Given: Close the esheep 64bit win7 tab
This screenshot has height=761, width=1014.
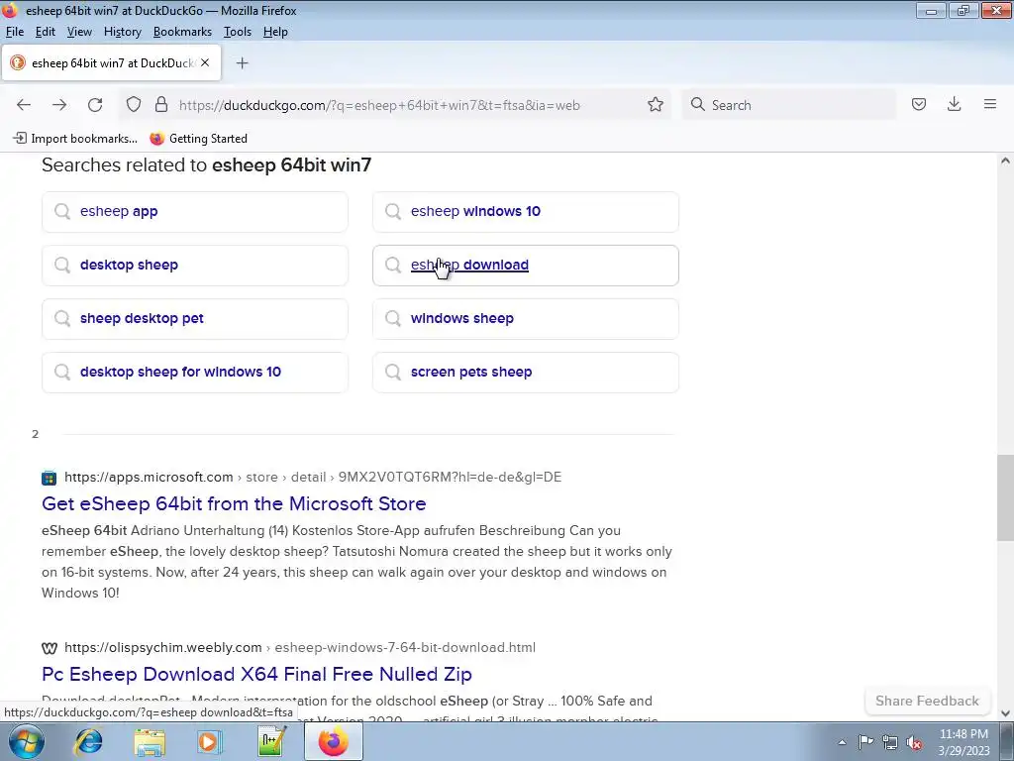Looking at the screenshot, I should [x=205, y=62].
